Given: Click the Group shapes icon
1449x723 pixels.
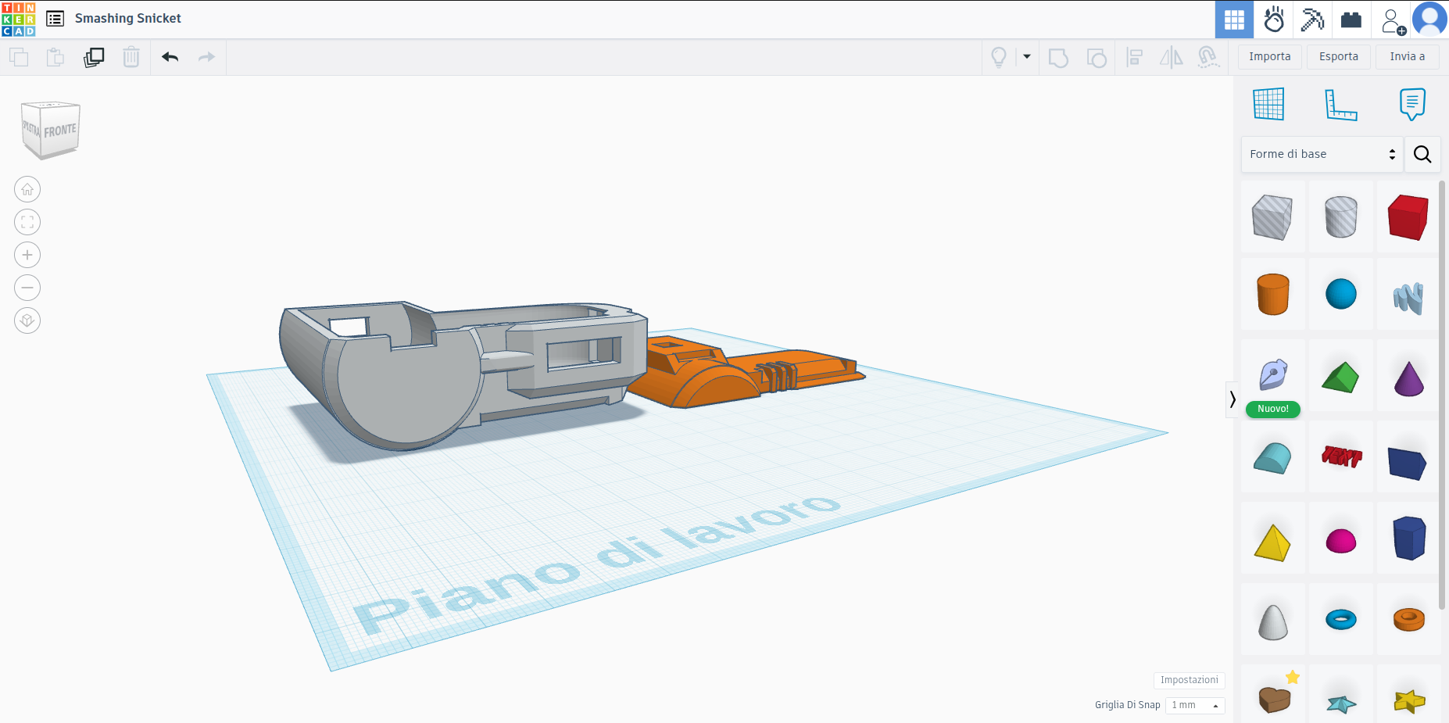Looking at the screenshot, I should 1058,58.
